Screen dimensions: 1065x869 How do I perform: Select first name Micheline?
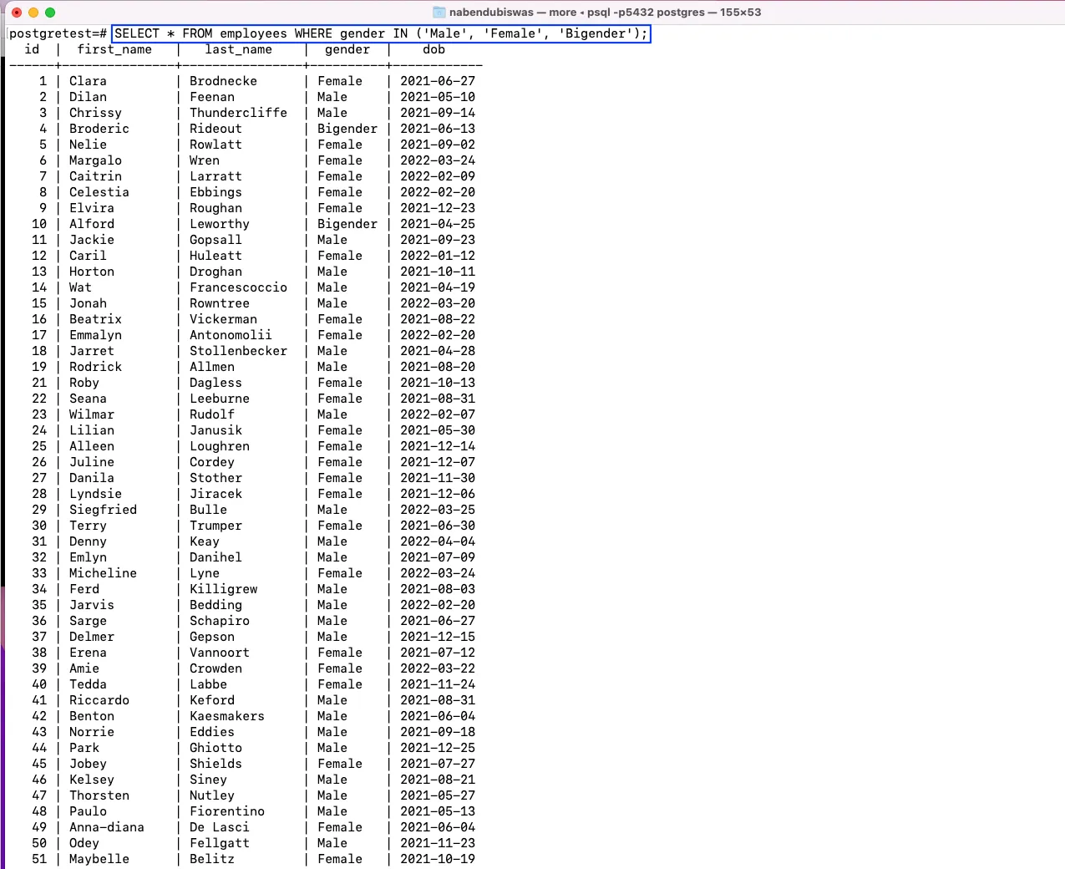click(x=103, y=573)
